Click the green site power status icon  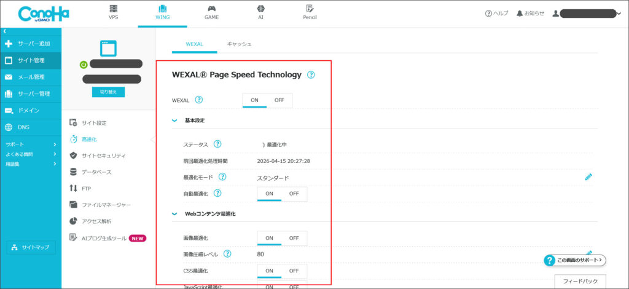(84, 64)
